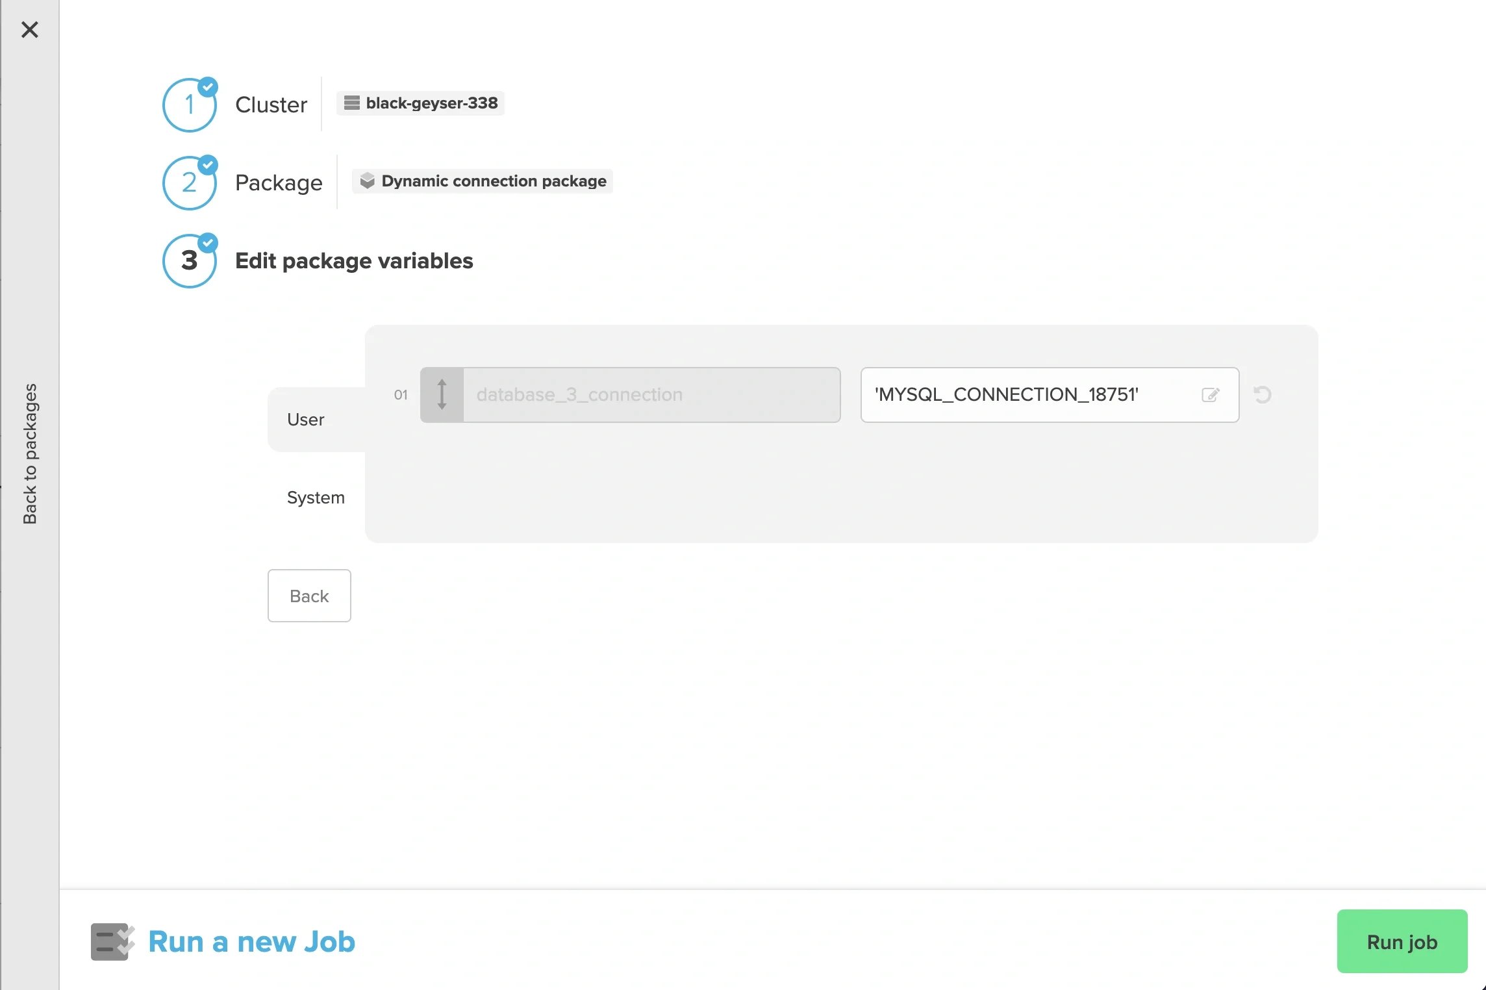1486x990 pixels.
Task: Click the Run a new Job icon
Action: click(x=112, y=941)
